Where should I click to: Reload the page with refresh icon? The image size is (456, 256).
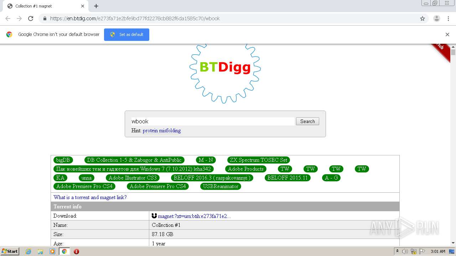(31, 18)
